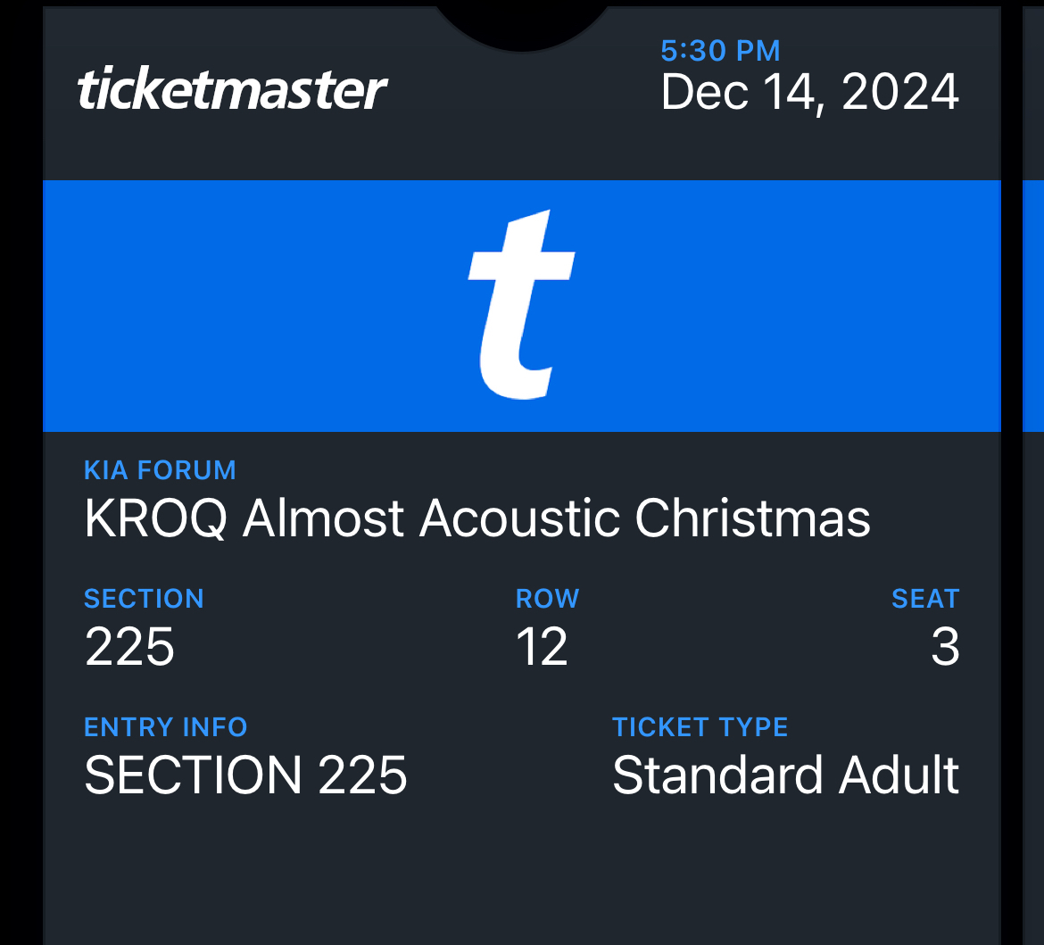Image resolution: width=1044 pixels, height=945 pixels.
Task: Click the SECTION label
Action: (x=144, y=599)
